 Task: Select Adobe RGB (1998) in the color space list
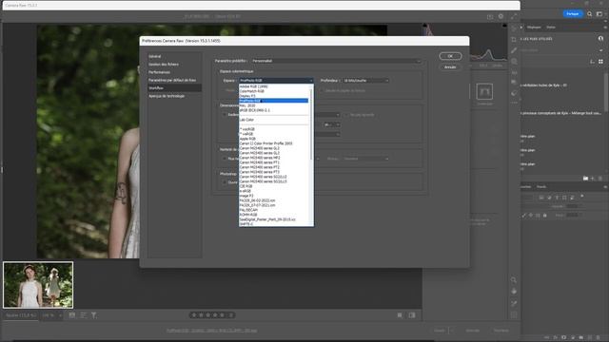[x=254, y=86]
